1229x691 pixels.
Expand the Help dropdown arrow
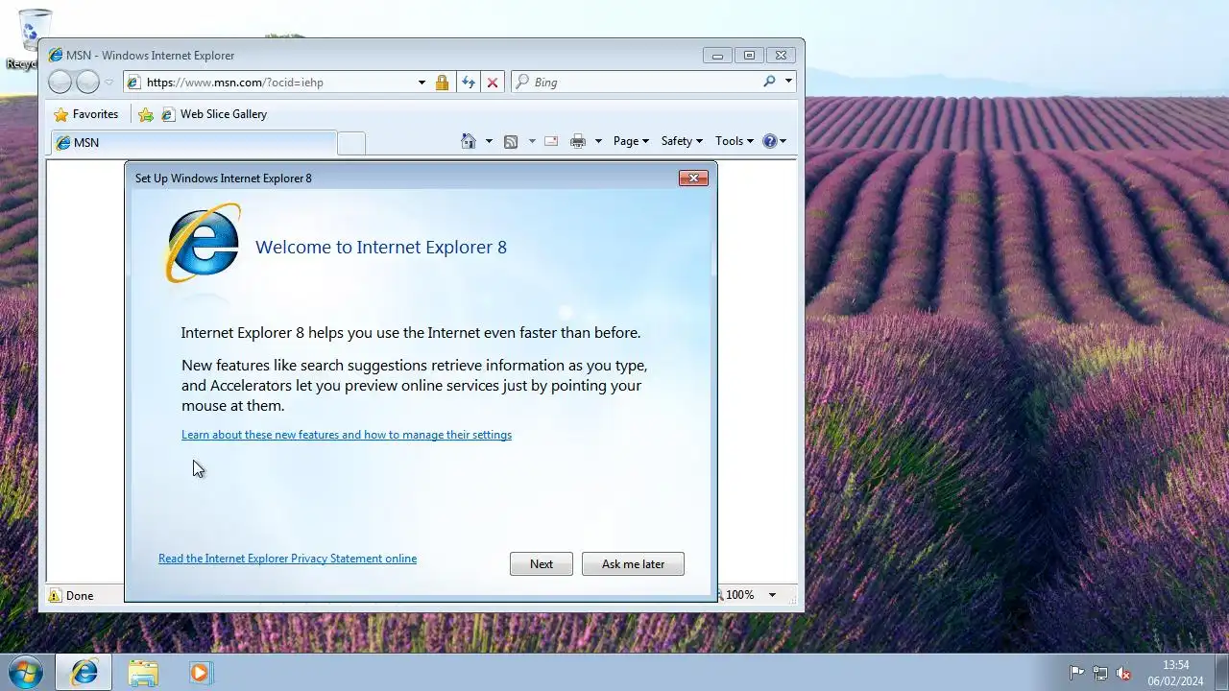[783, 141]
